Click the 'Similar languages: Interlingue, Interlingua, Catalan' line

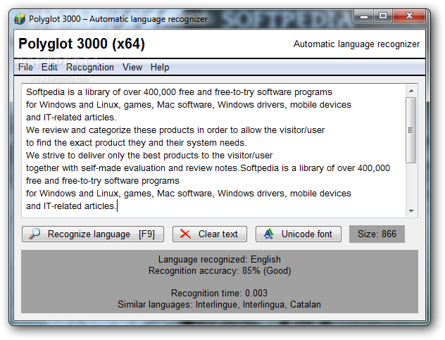tap(219, 304)
